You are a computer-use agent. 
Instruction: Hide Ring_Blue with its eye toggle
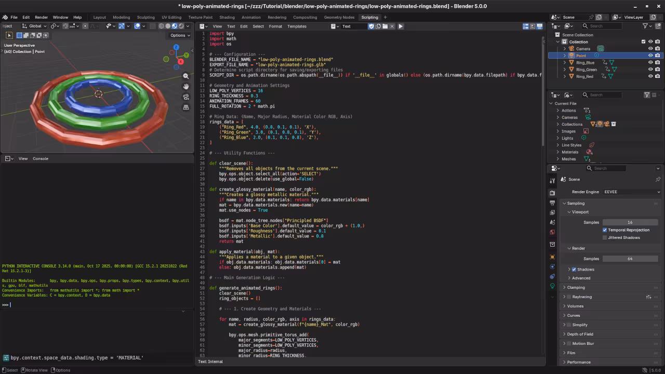[x=650, y=62]
